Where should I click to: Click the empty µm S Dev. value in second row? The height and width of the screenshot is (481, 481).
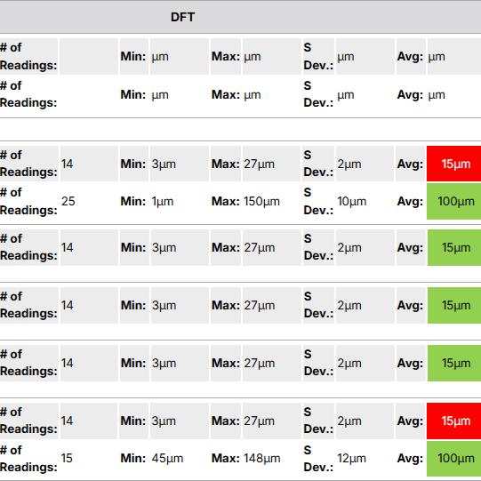tap(346, 95)
